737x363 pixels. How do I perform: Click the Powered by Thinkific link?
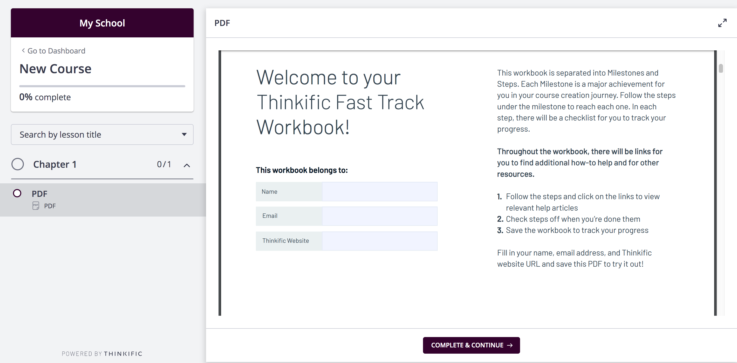coord(102,354)
